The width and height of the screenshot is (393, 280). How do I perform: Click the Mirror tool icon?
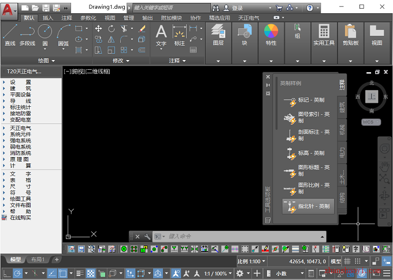coord(112,39)
